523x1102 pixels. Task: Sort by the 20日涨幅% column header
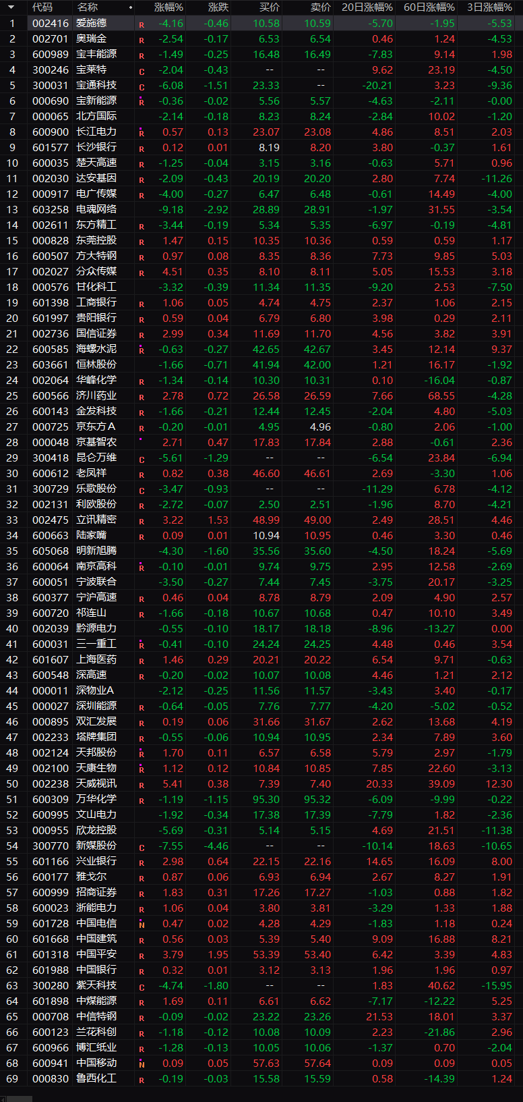pos(367,7)
